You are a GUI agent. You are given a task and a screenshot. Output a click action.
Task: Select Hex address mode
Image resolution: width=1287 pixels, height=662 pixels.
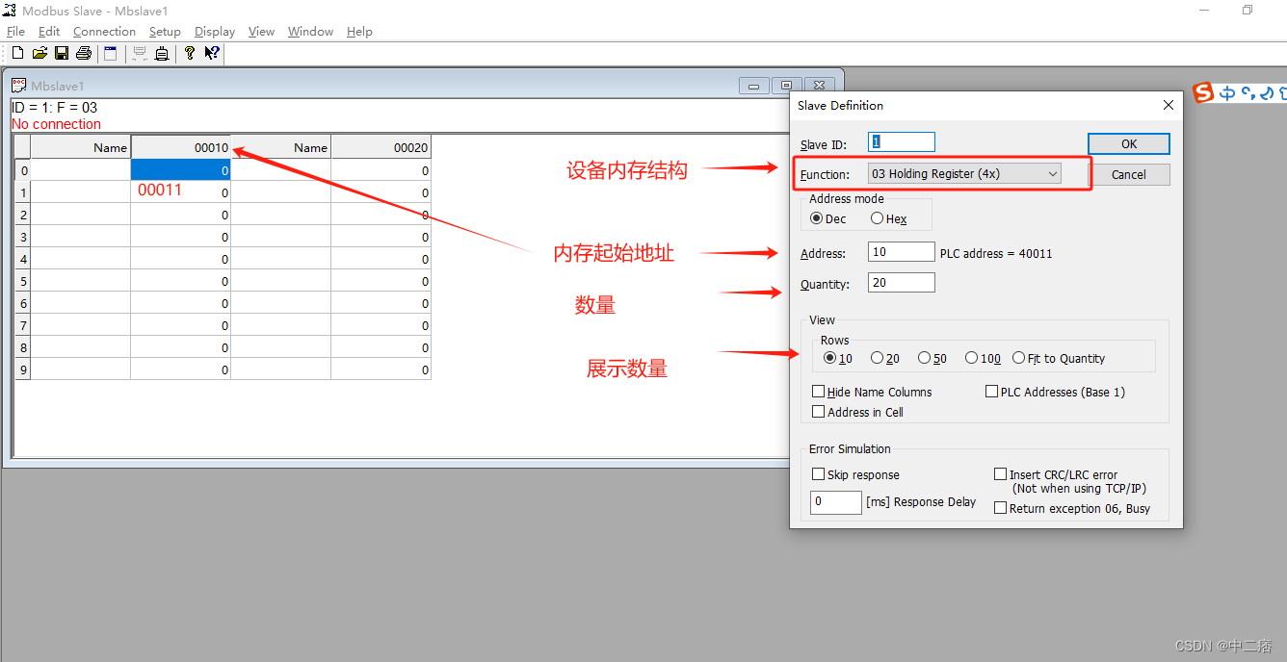(888, 218)
